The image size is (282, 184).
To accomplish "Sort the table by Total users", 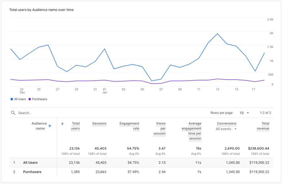I will pos(76,126).
